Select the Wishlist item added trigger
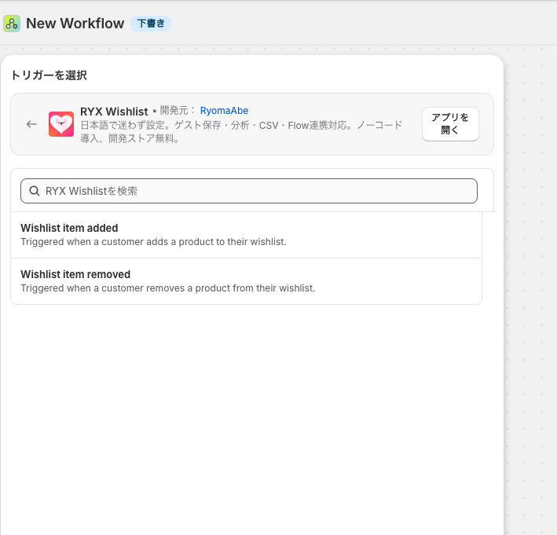The height and width of the screenshot is (535, 557). click(x=246, y=235)
